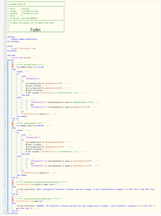Click the 'Time happens daily at 15:11:00' trigger
Viewport: 161px width, 216px height.
click(x=29, y=67)
